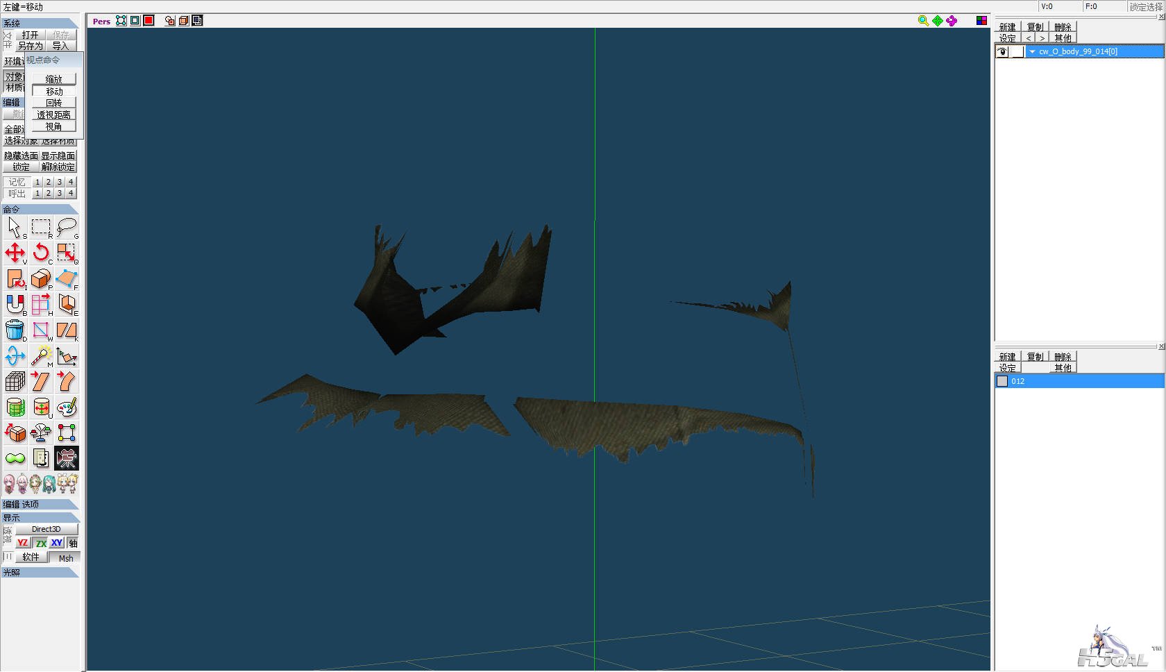Select the Magnet tool icon

coord(15,304)
